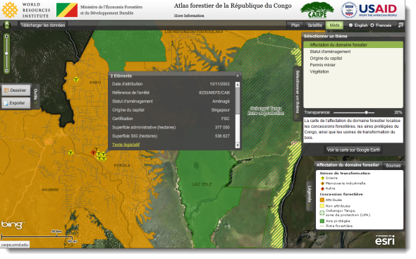This screenshot has width=416, height=259.
Task: Collapse the vertical Sélectionner un thème tab
Action: click(298, 94)
